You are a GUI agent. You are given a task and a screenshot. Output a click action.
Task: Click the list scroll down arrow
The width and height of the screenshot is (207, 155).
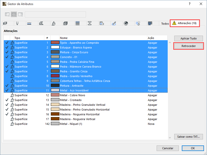click(170, 138)
